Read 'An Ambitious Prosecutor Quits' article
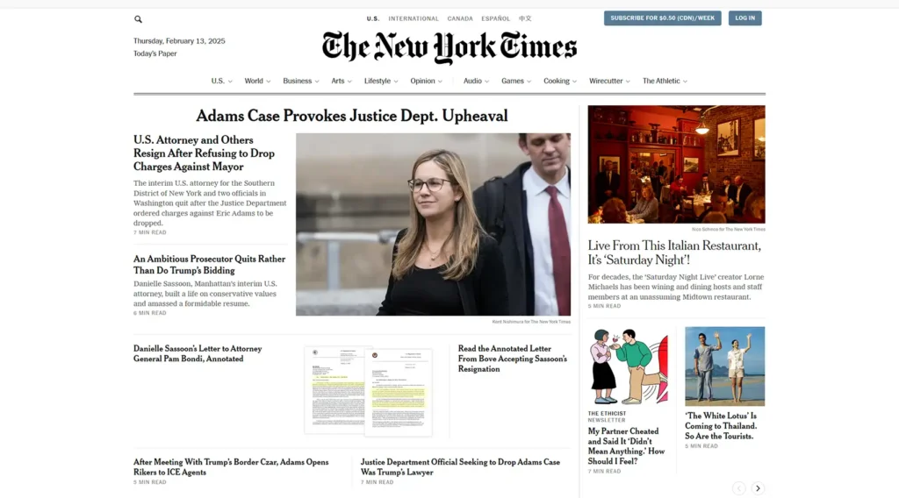The height and width of the screenshot is (498, 899). click(x=209, y=265)
